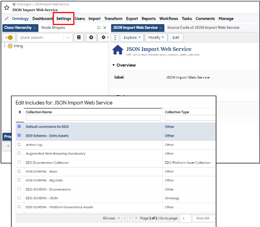This screenshot has width=260, height=227.
Task: Close the Class Hierarchy panel group with X
Action: (x=105, y=28)
